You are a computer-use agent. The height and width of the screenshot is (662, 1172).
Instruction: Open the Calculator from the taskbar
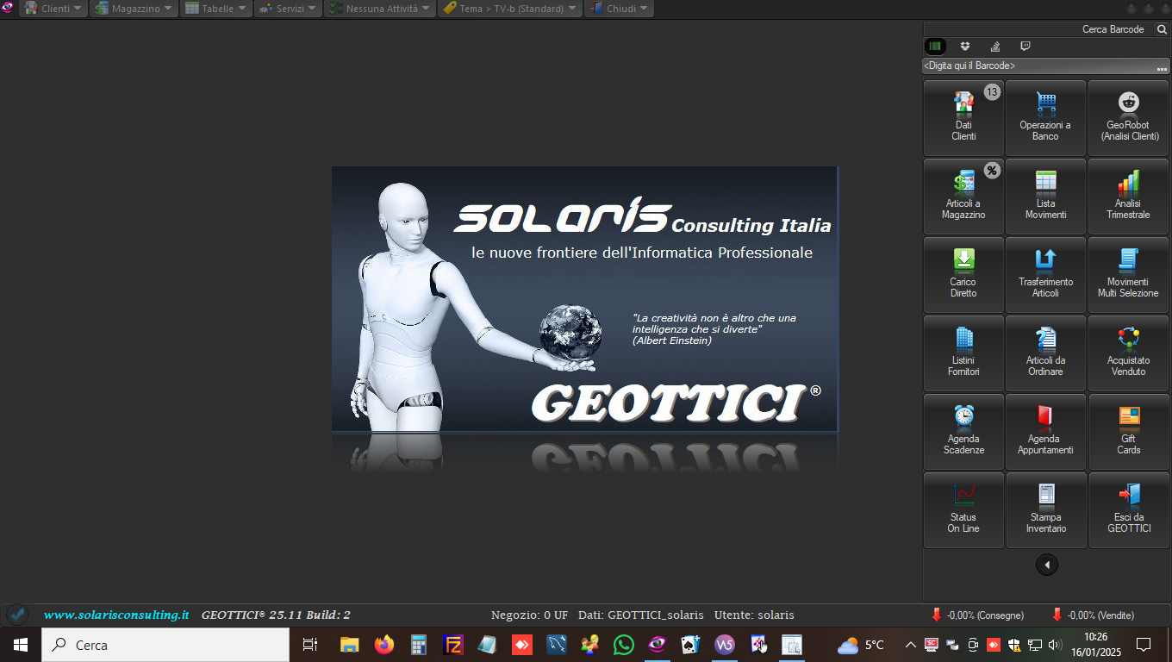pyautogui.click(x=419, y=645)
